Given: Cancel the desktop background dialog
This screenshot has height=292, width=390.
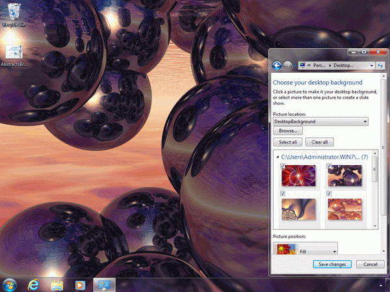Looking at the screenshot, I should coord(370,265).
